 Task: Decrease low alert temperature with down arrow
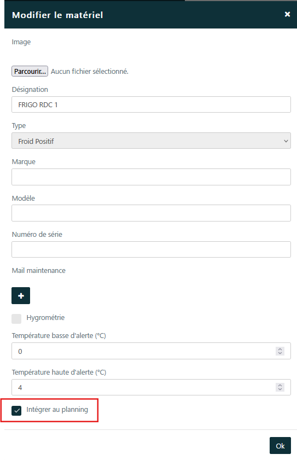tap(280, 353)
